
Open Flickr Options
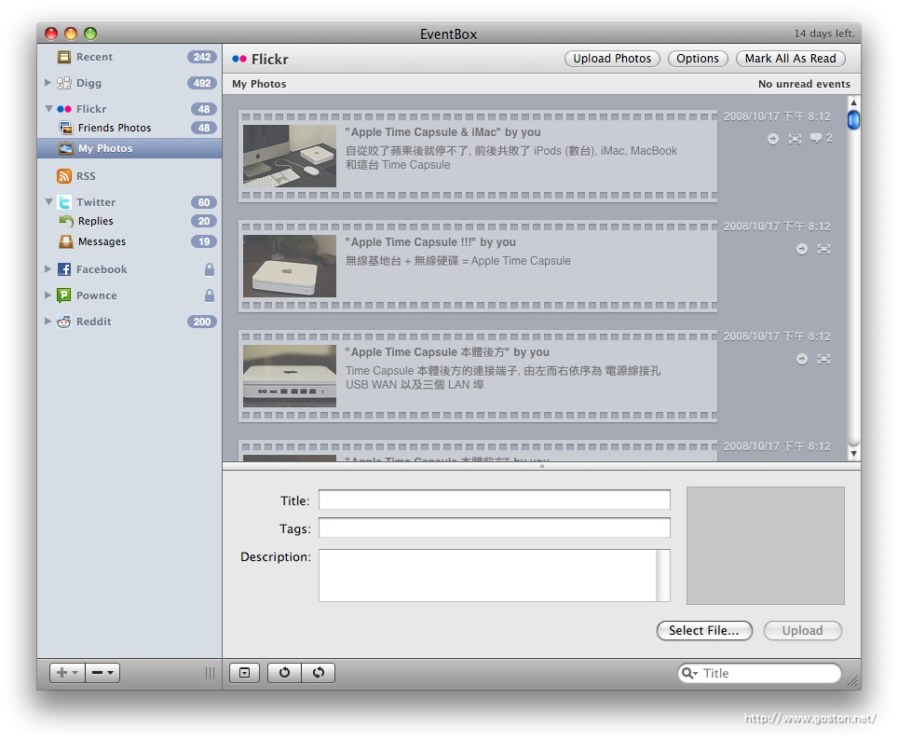pyautogui.click(x=698, y=59)
